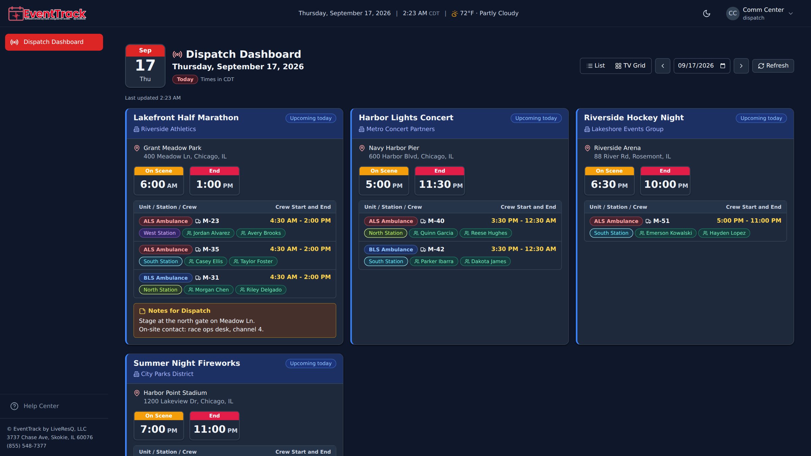Select crew member Emerson Kowalski

coord(666,233)
